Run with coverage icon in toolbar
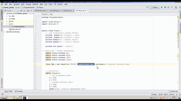The height and width of the screenshot is (101, 181). pyautogui.click(x=169, y=8)
